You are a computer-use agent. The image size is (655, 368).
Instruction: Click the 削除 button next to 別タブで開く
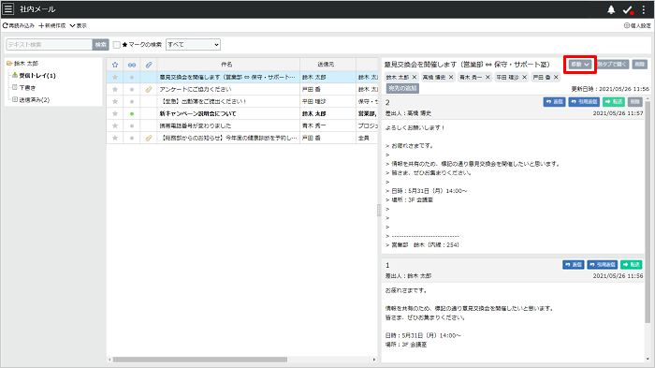point(639,65)
